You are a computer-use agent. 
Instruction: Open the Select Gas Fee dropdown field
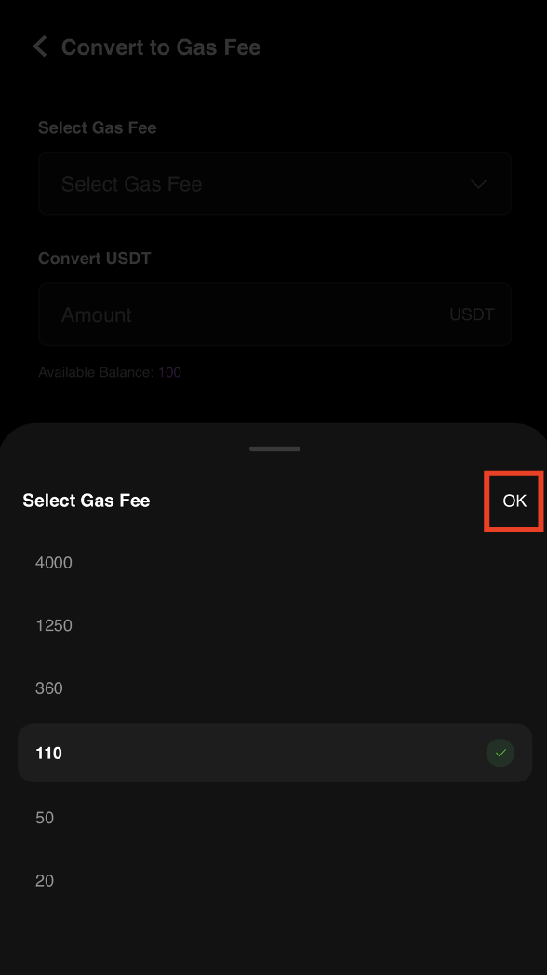point(275,183)
